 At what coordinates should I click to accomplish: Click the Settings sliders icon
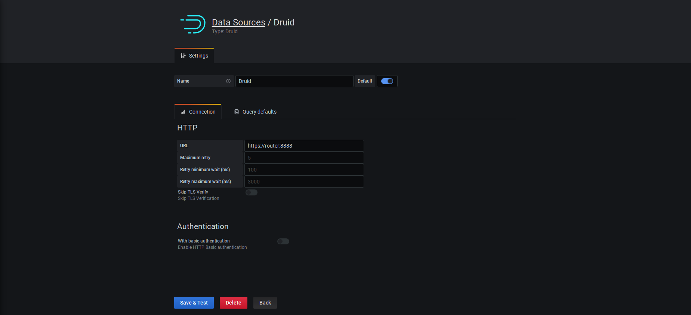(183, 56)
